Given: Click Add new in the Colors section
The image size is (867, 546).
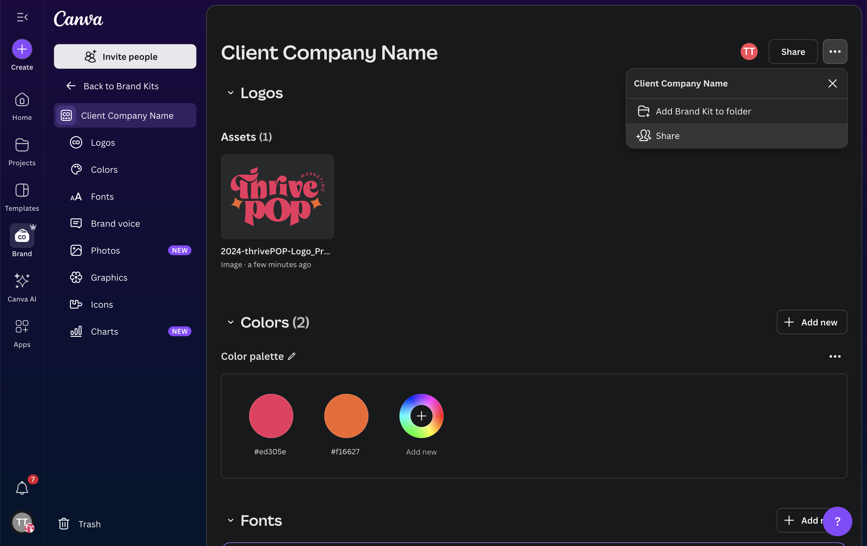Looking at the screenshot, I should [x=811, y=322].
